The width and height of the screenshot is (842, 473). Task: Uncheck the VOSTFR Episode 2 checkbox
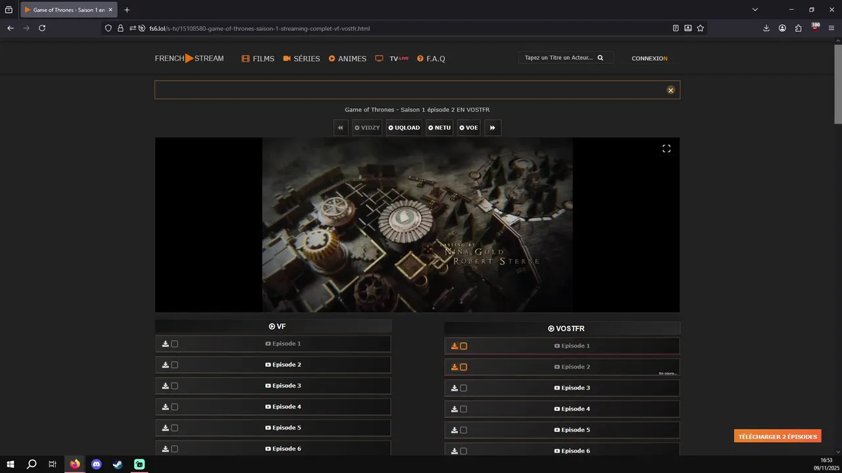[464, 367]
